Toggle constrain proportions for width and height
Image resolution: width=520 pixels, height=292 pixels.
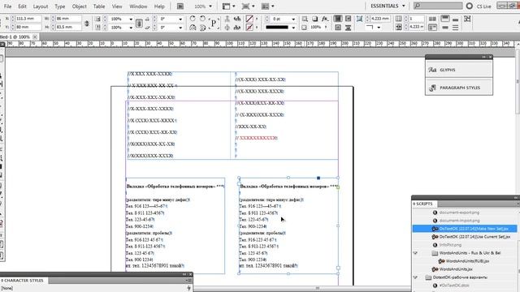point(87,23)
